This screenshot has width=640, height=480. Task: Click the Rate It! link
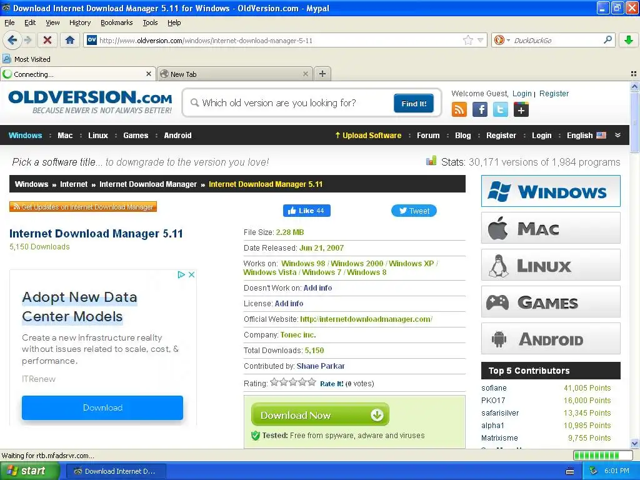(332, 384)
